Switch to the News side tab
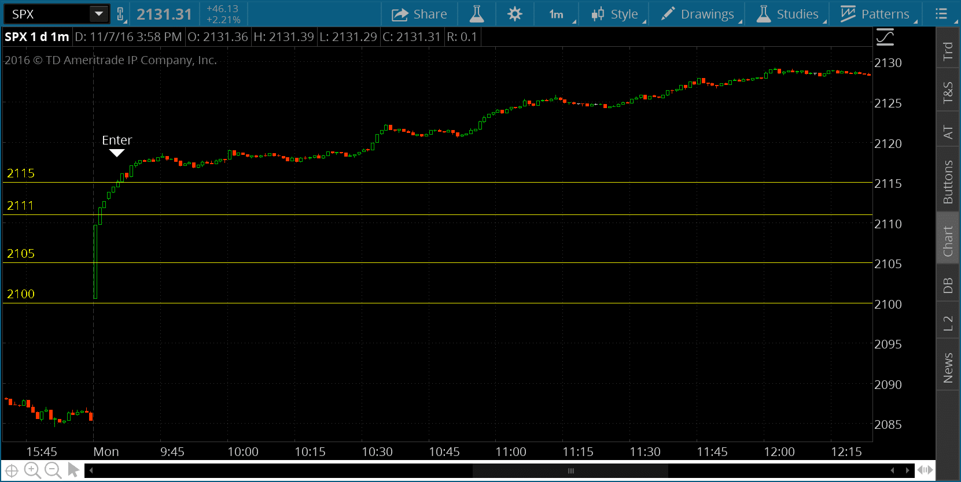 pyautogui.click(x=948, y=368)
